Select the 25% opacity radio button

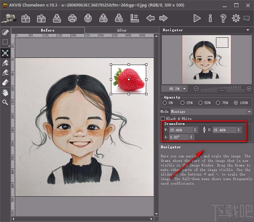pos(183,103)
